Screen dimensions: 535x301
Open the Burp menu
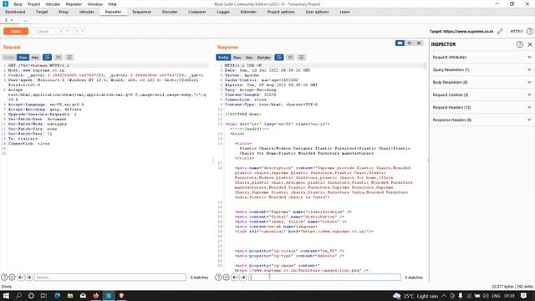click(x=18, y=4)
